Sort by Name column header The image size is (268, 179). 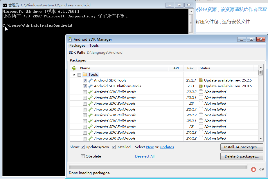click(x=119, y=68)
